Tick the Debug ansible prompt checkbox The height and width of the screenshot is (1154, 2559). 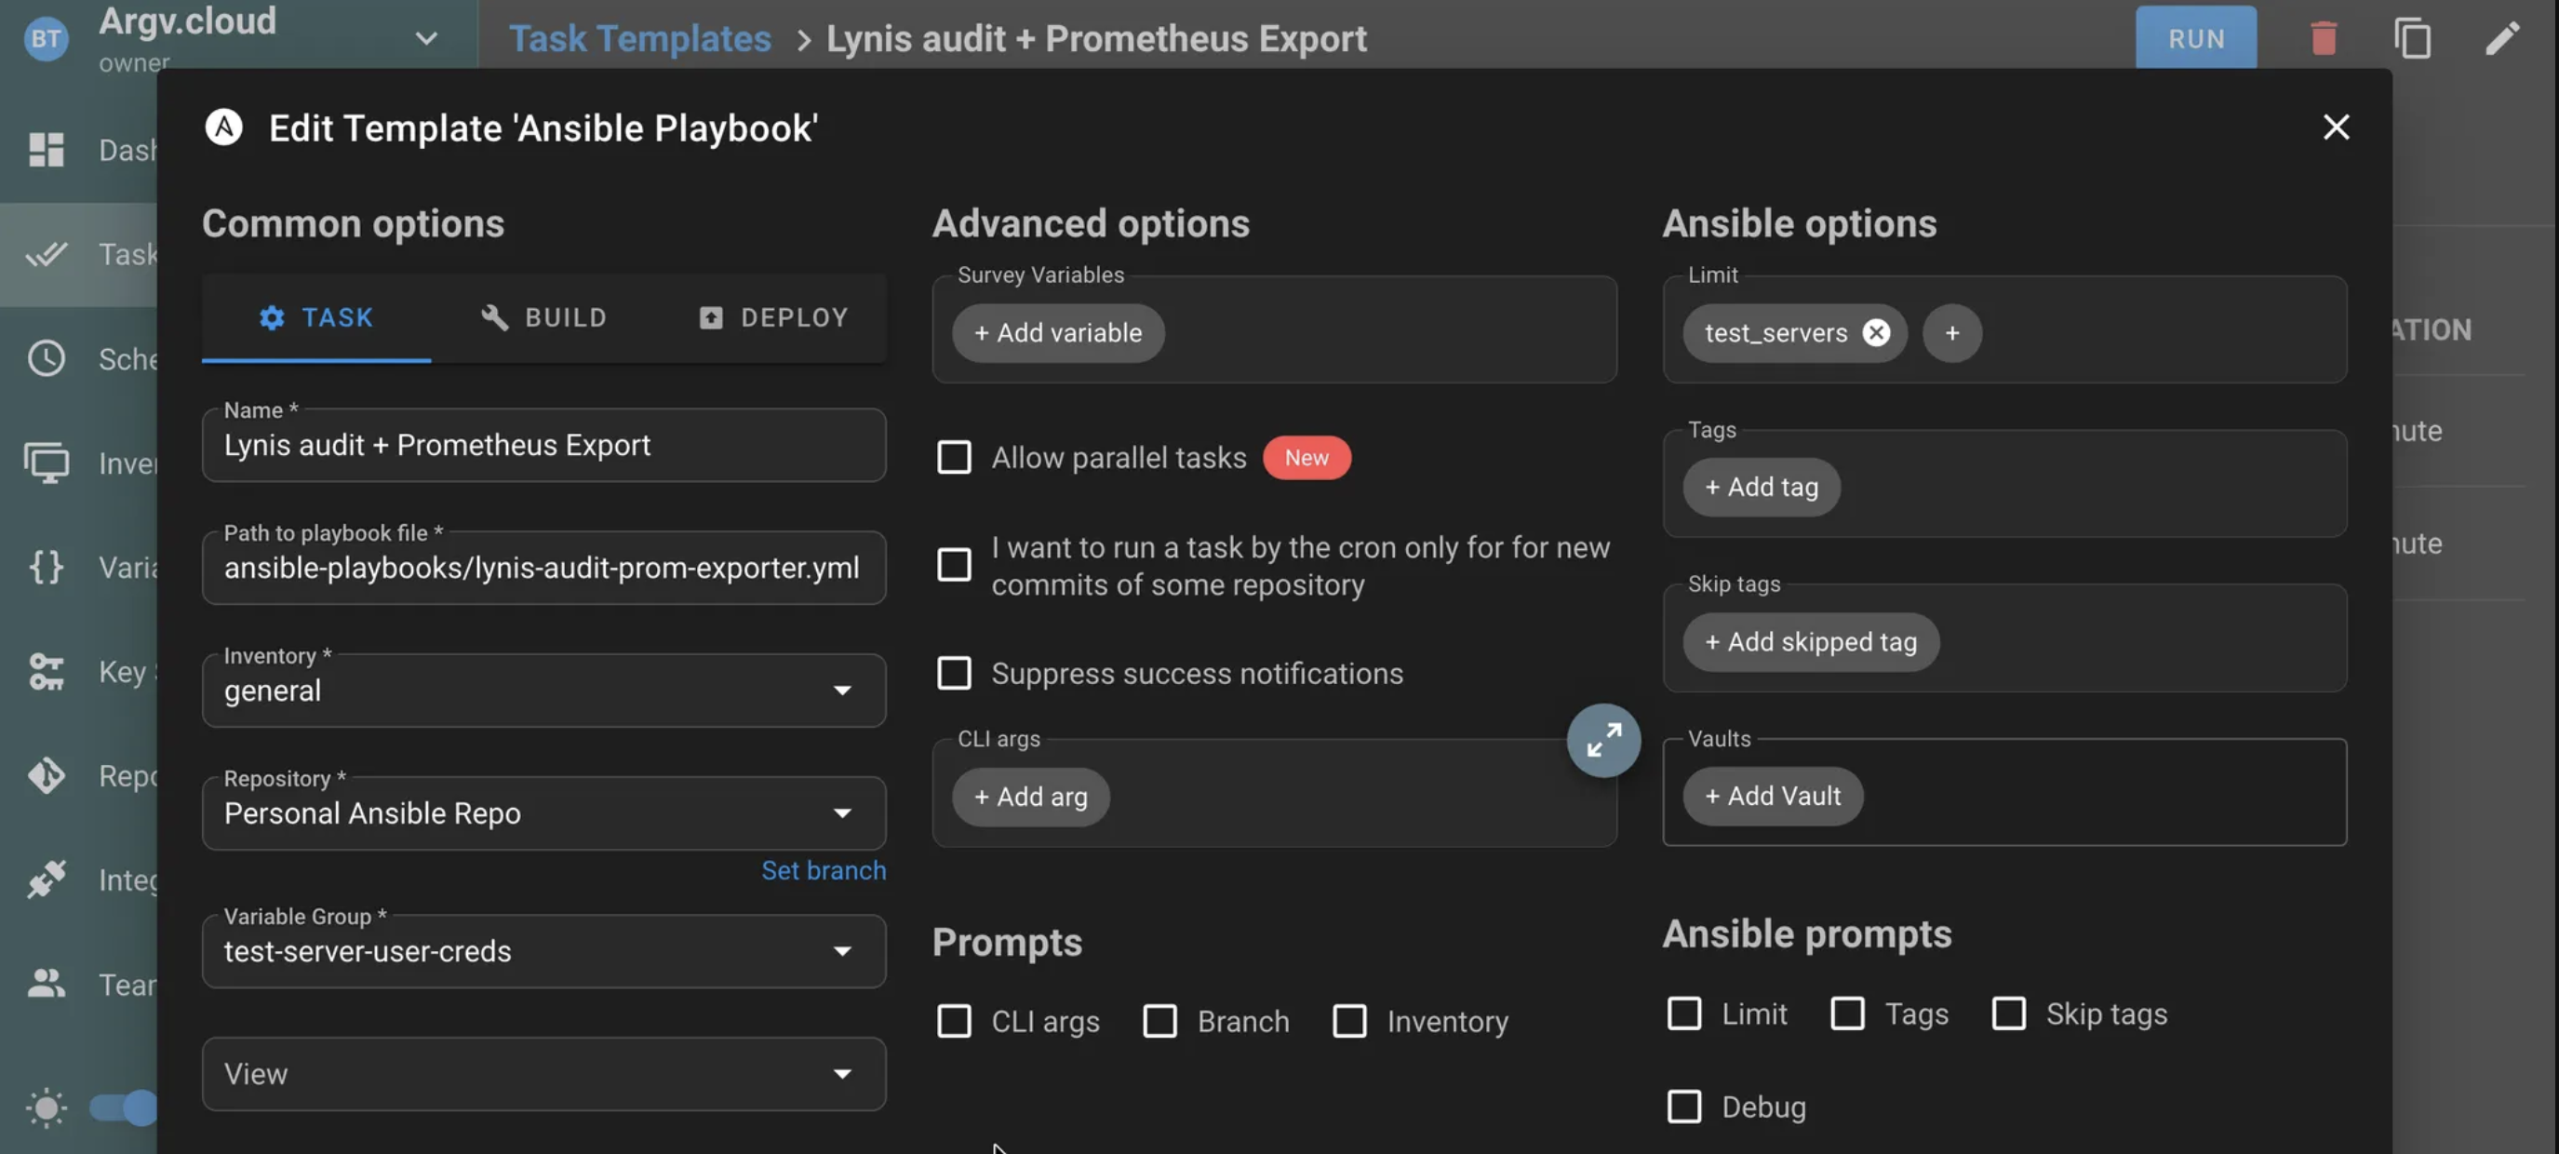point(1683,1107)
